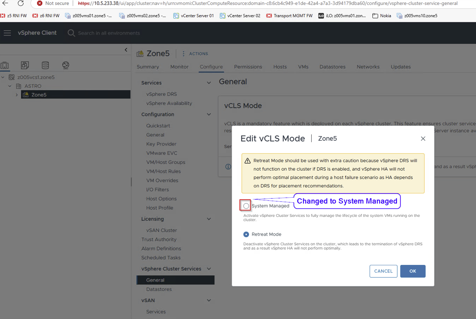
Task: Open VMware EVC configuration
Action: 162,153
